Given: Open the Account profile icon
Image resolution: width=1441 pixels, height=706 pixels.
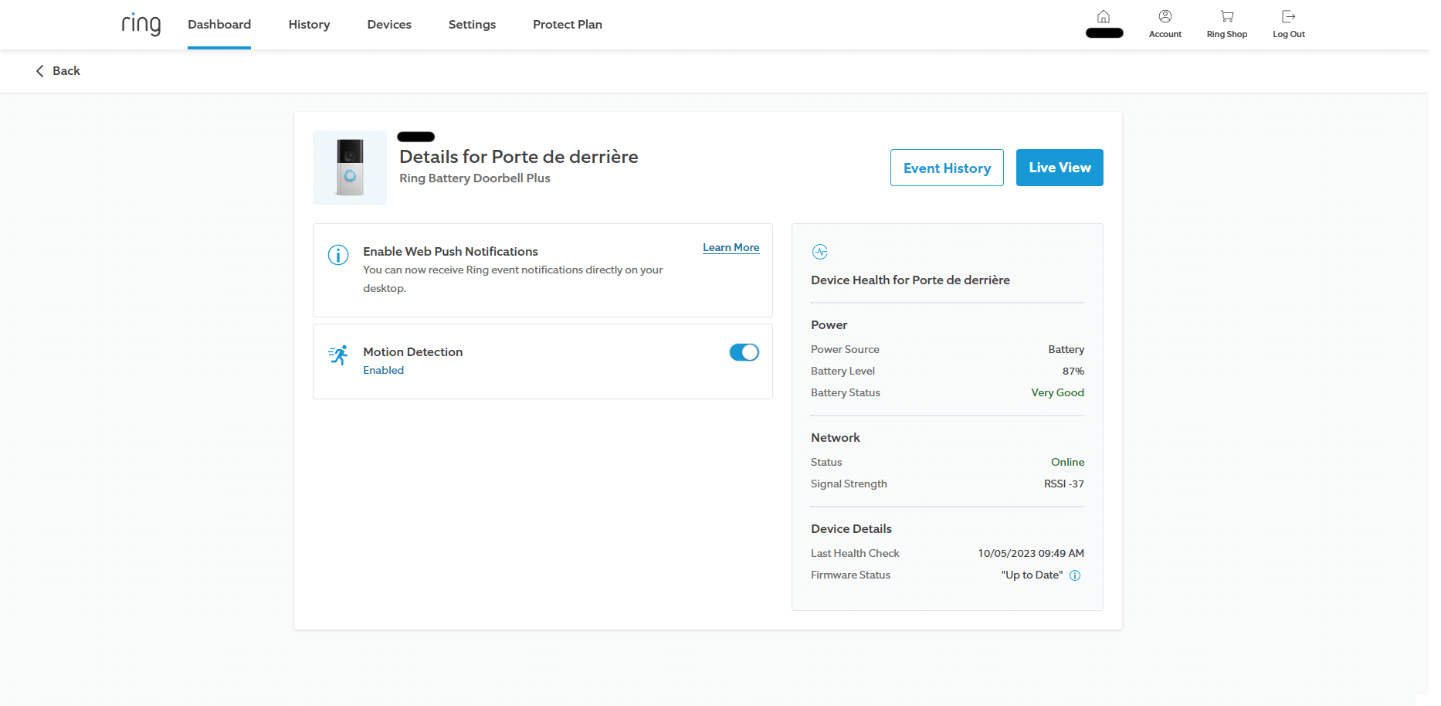Looking at the screenshot, I should (1165, 17).
